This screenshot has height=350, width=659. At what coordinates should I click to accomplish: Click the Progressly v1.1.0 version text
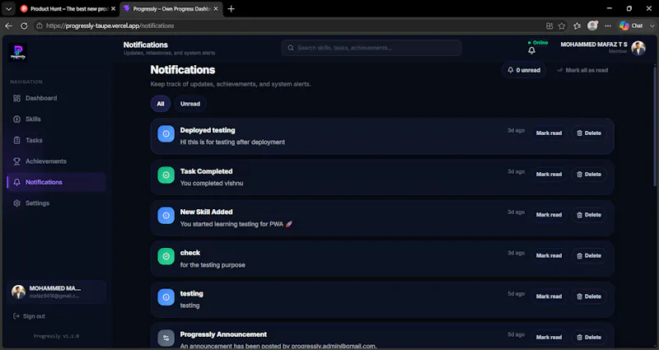(x=56, y=336)
